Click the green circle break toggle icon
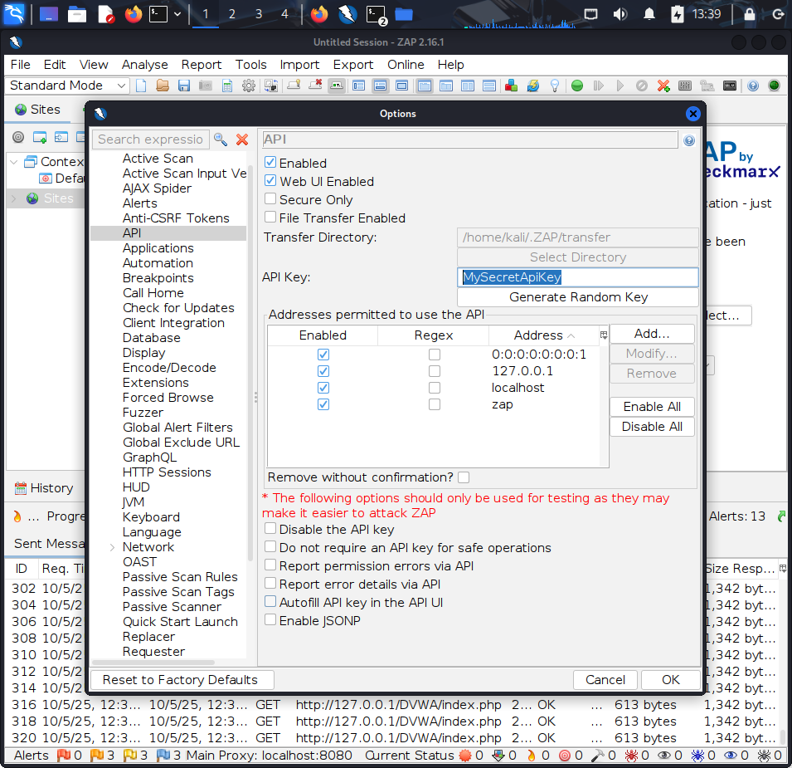Image resolution: width=792 pixels, height=768 pixels. 577,86
